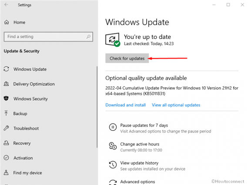
Task: Click 'Last checked: Today, 14:23' text
Action: (149, 44)
